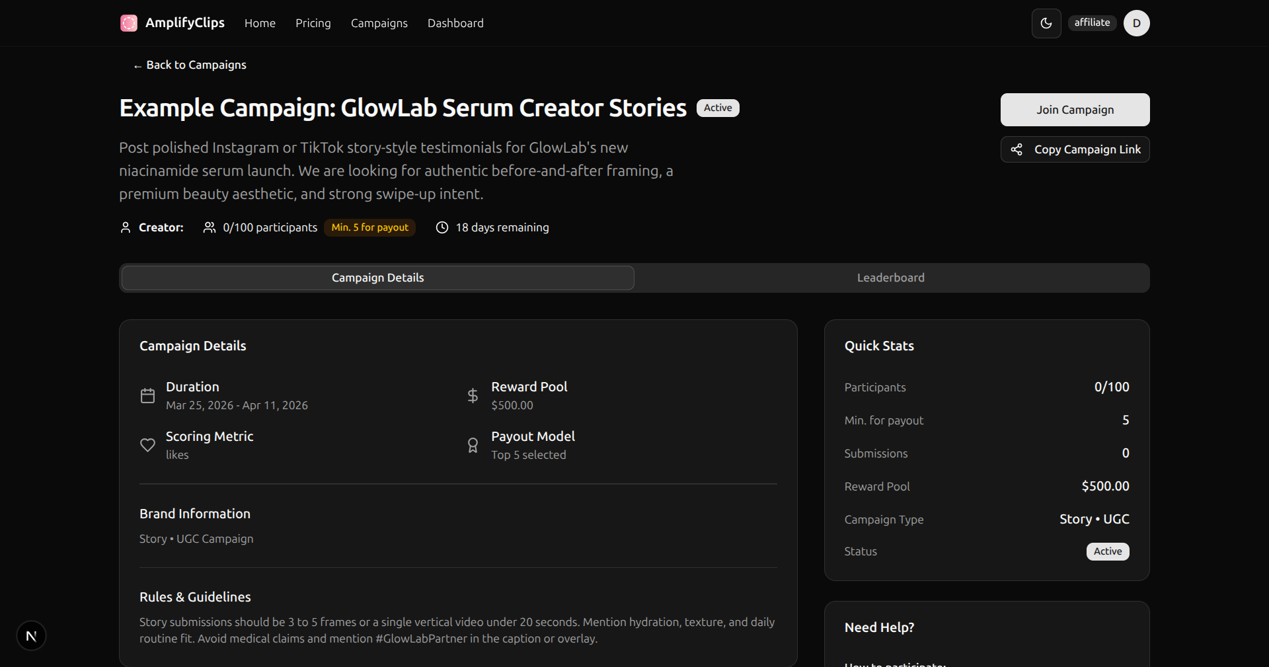
Task: Click the campaign title GlowLab Serum Creator Stories
Action: click(403, 108)
